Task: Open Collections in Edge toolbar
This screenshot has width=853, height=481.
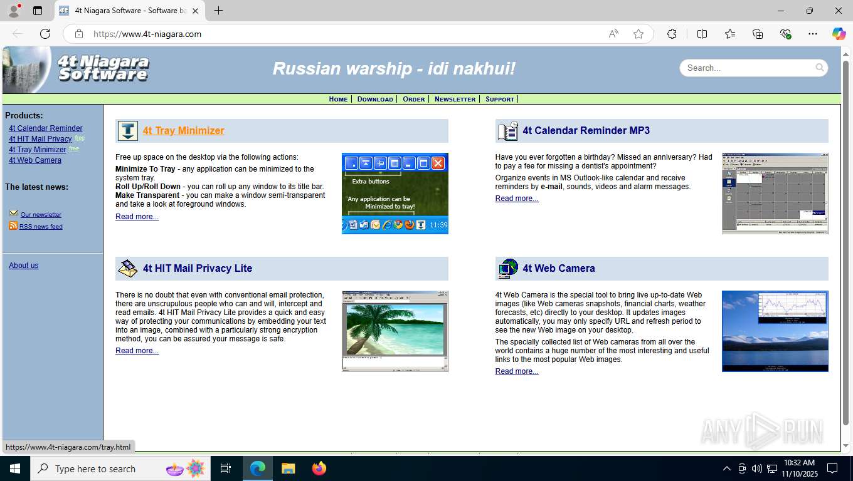Action: point(758,34)
